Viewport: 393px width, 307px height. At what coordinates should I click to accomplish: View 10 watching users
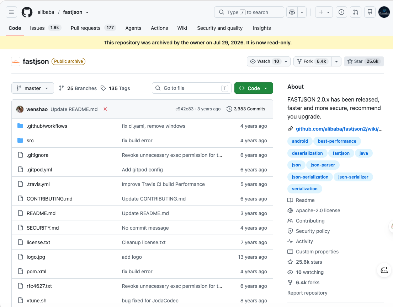[306, 272]
